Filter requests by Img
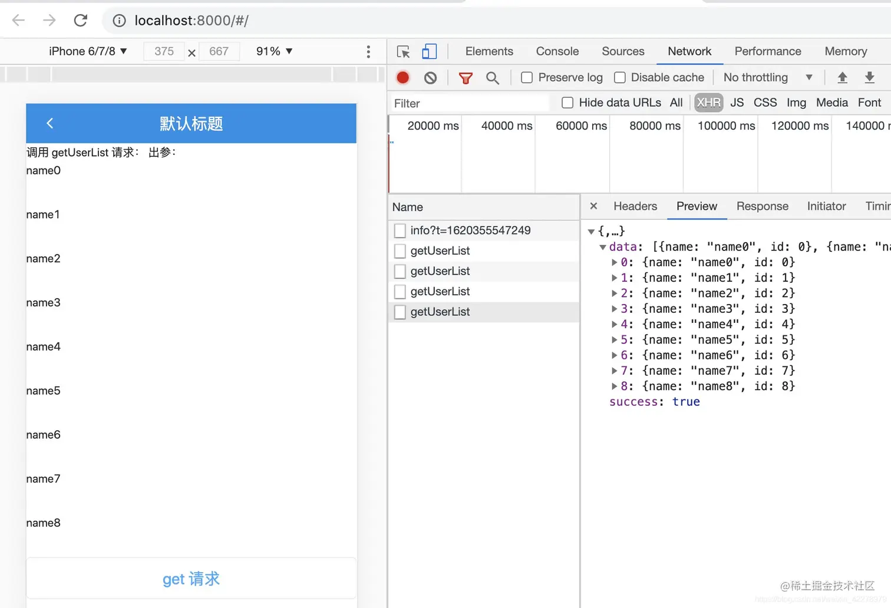 coord(796,103)
